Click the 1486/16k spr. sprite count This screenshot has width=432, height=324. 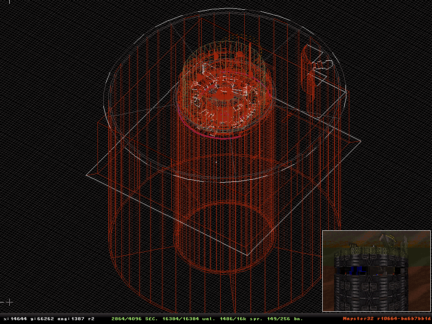click(x=241, y=319)
